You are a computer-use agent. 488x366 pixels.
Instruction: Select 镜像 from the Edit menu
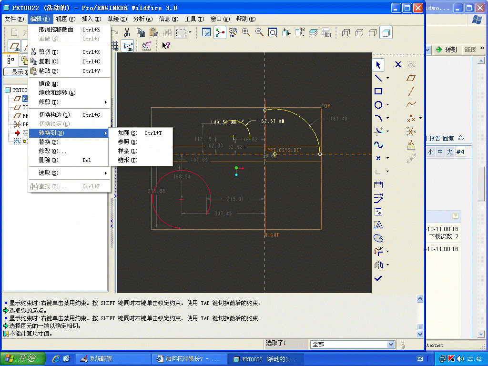click(x=70, y=84)
